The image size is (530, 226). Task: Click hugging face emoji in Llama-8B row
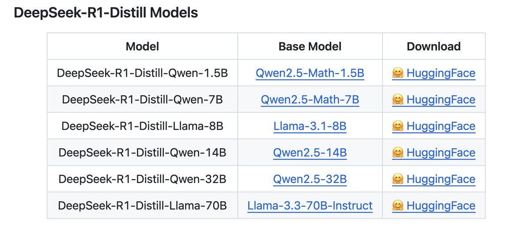tap(397, 126)
